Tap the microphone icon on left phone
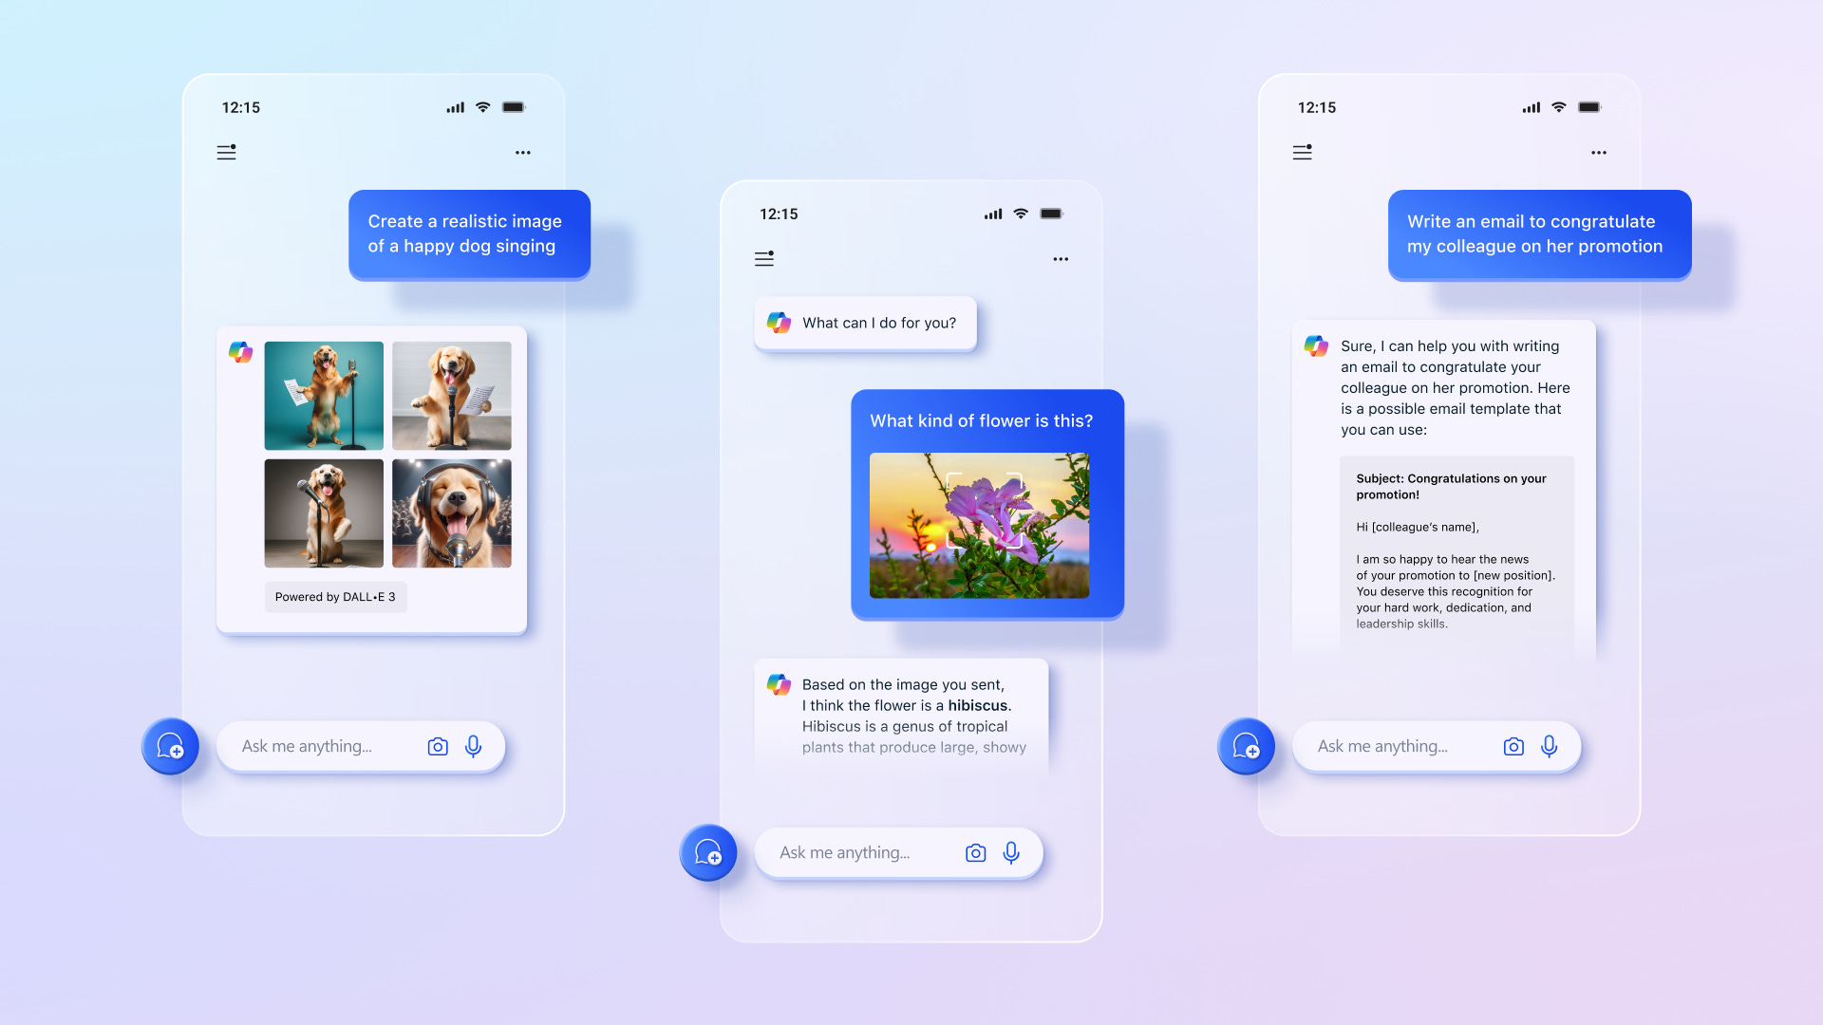 click(x=472, y=746)
